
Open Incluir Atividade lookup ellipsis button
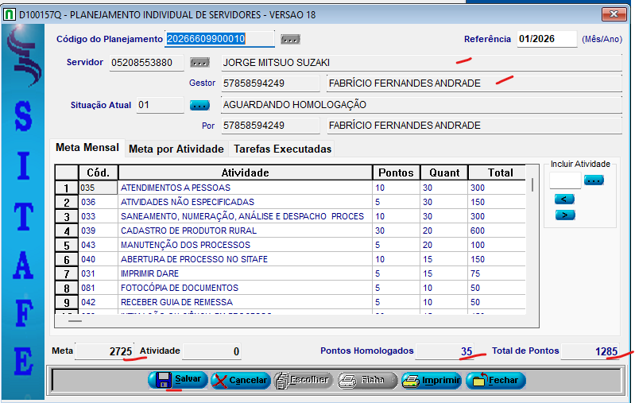point(594,180)
